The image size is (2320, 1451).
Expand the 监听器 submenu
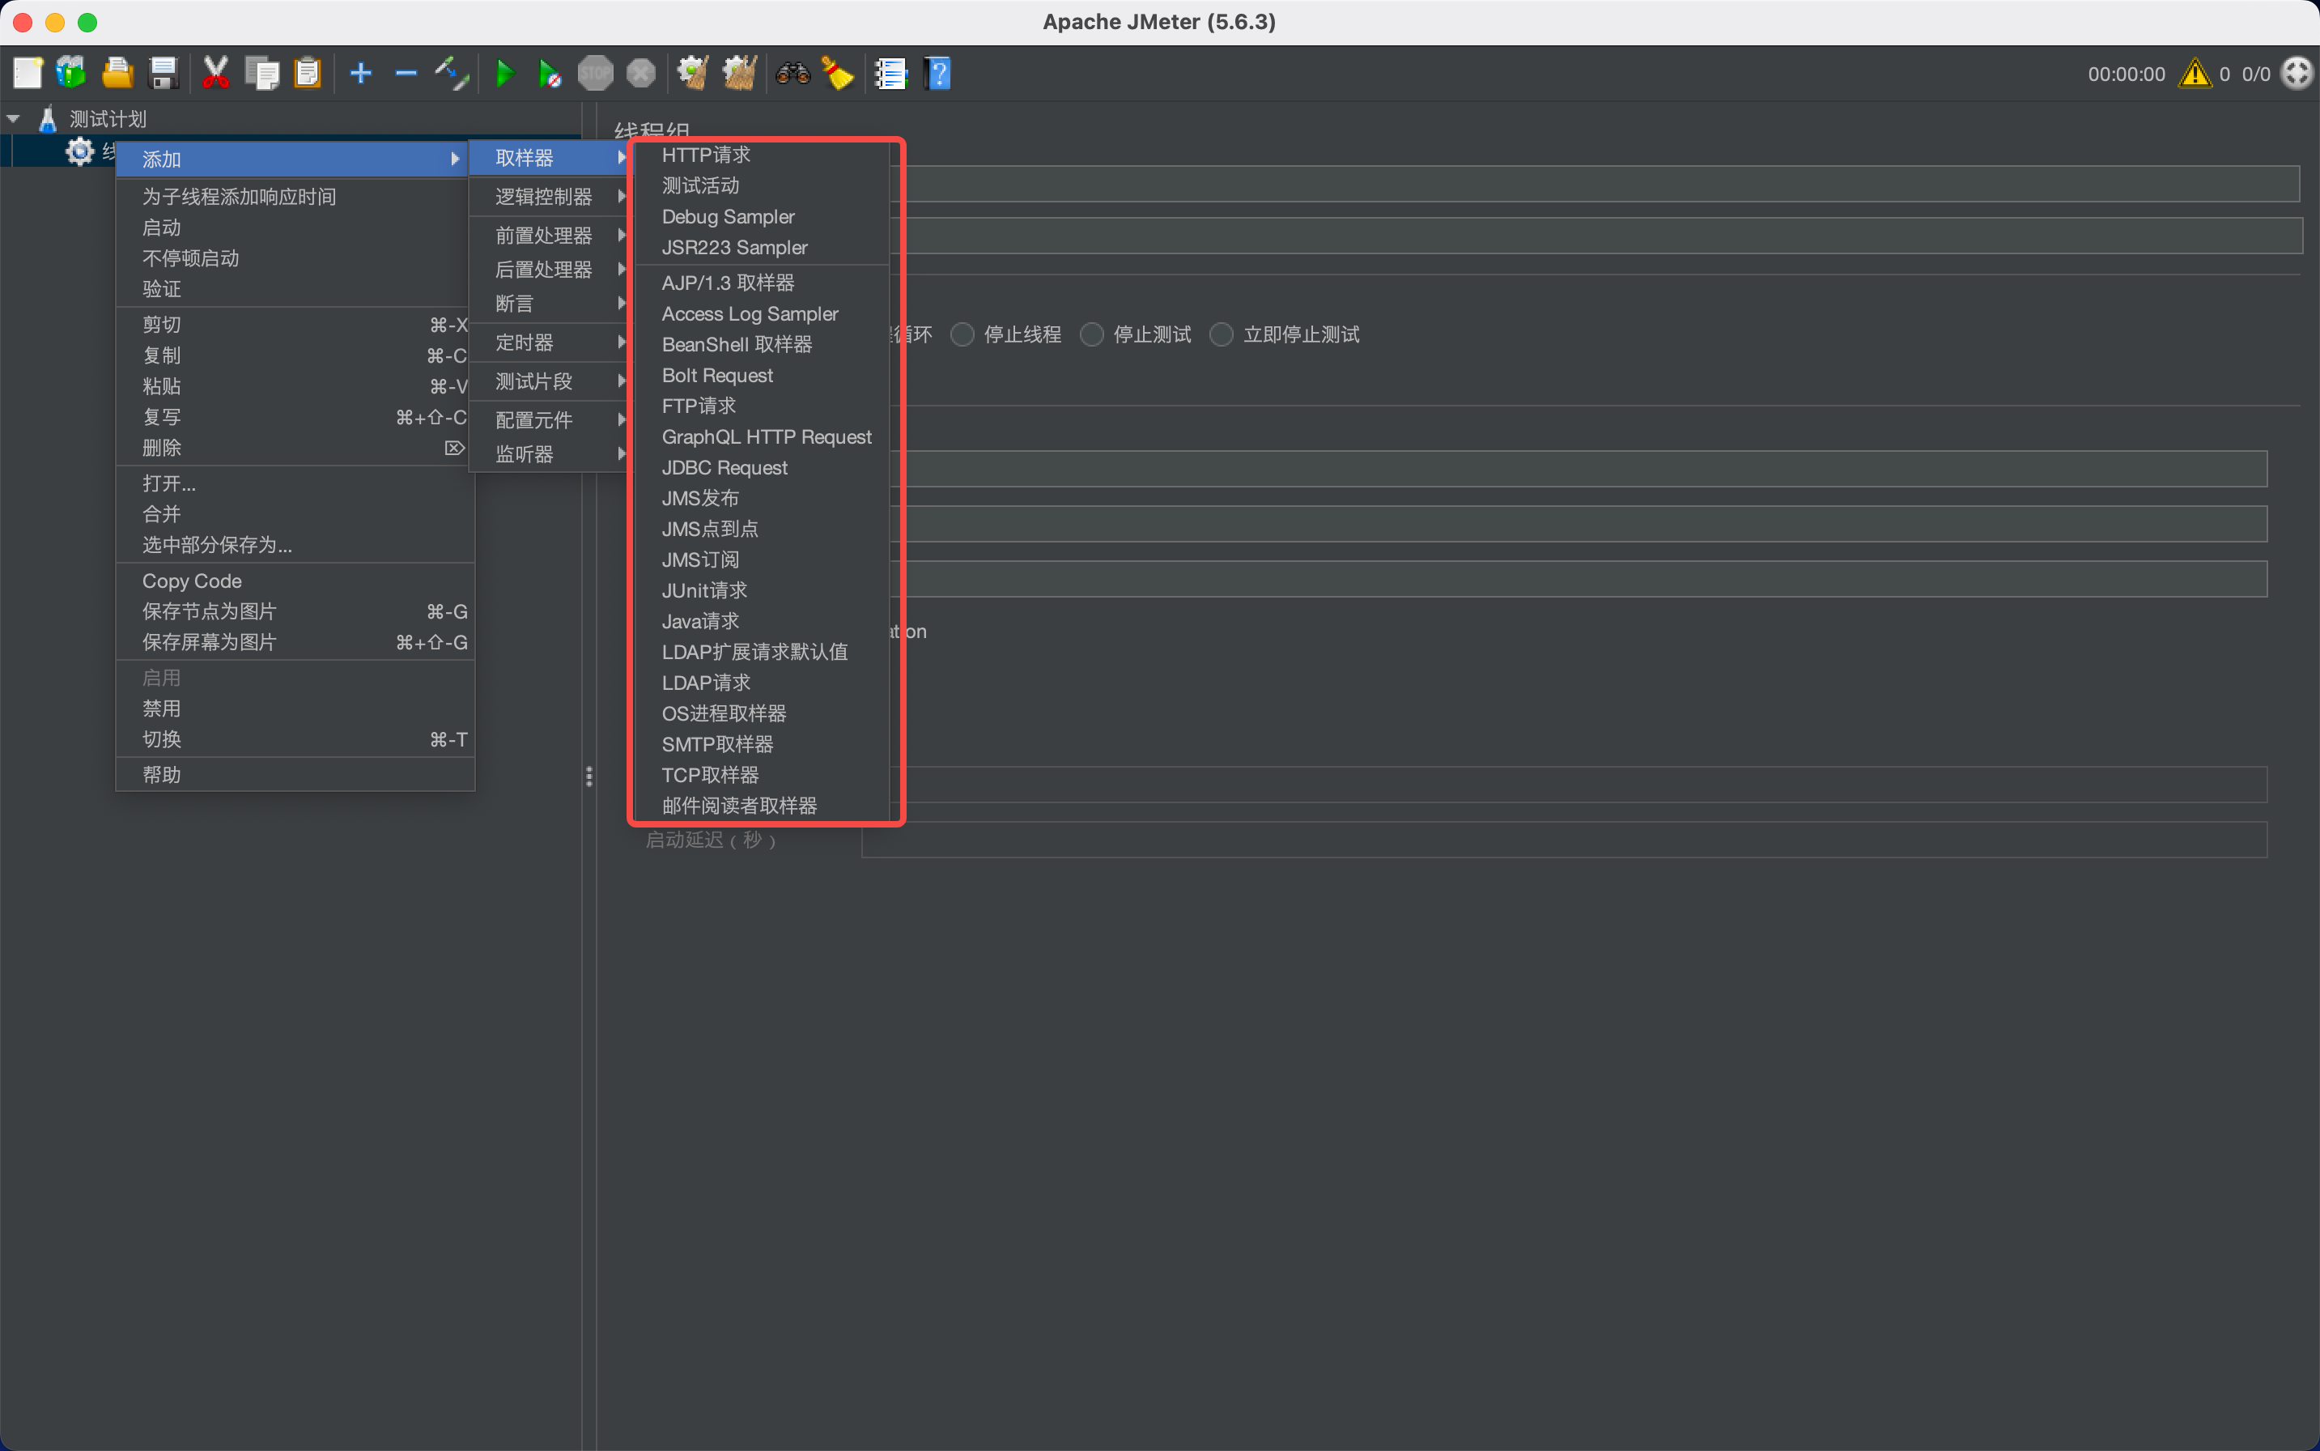pos(549,454)
